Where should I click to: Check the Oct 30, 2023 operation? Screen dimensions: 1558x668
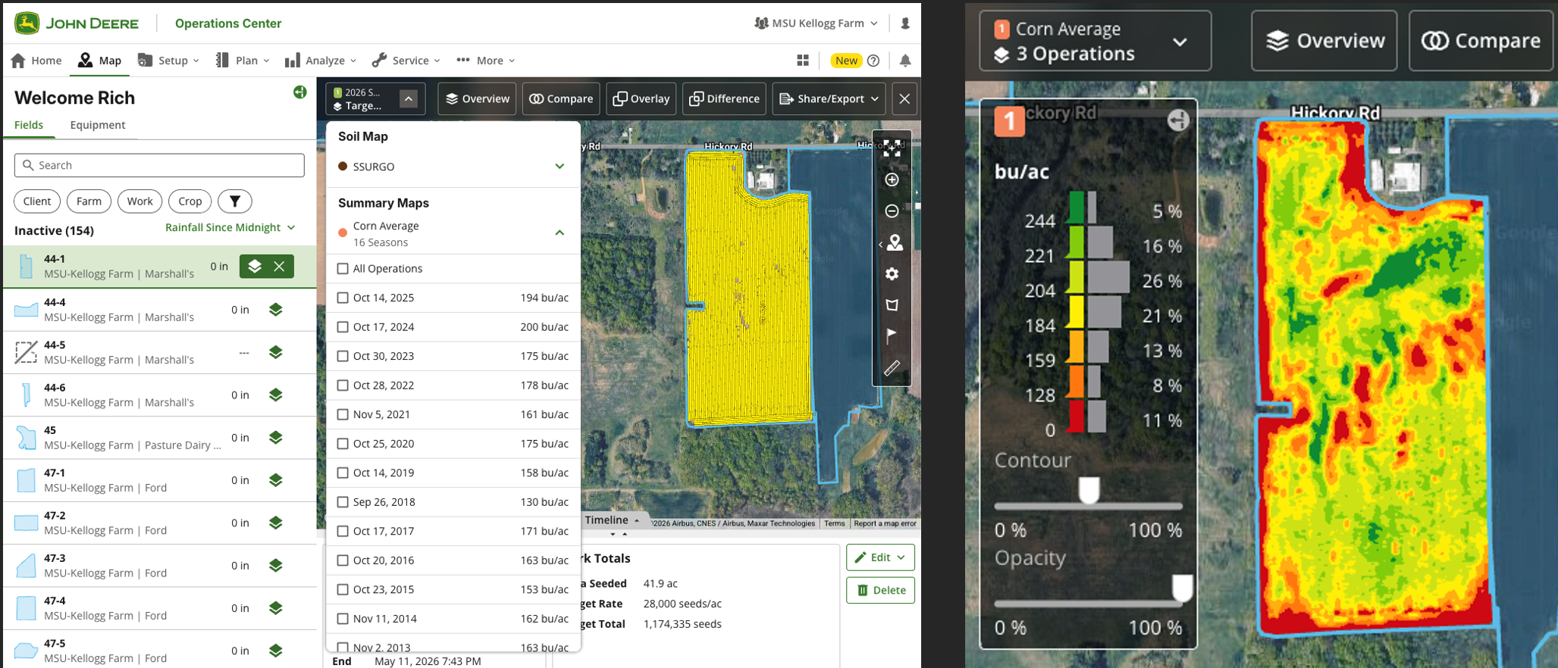343,356
